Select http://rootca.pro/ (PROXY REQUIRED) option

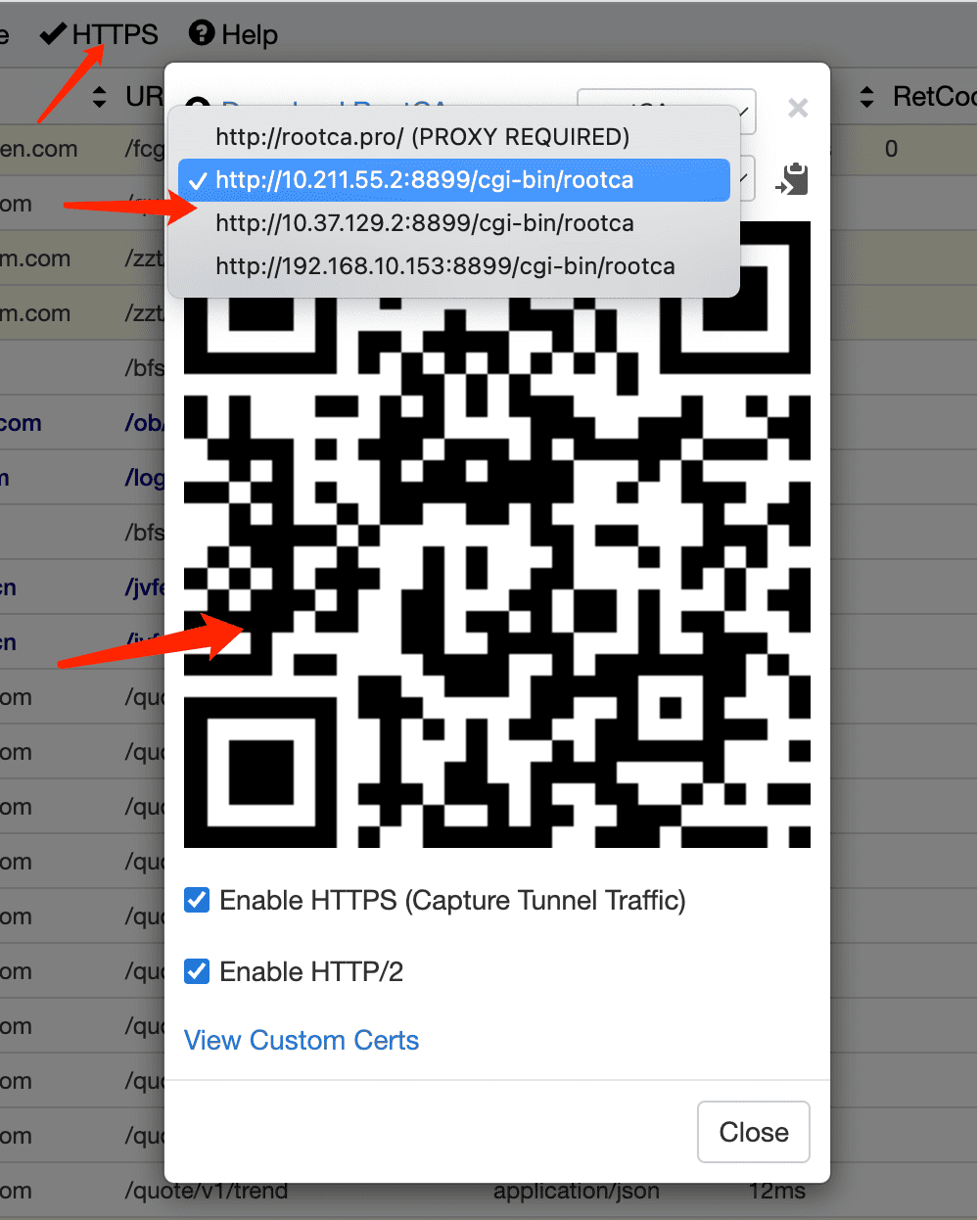(453, 137)
